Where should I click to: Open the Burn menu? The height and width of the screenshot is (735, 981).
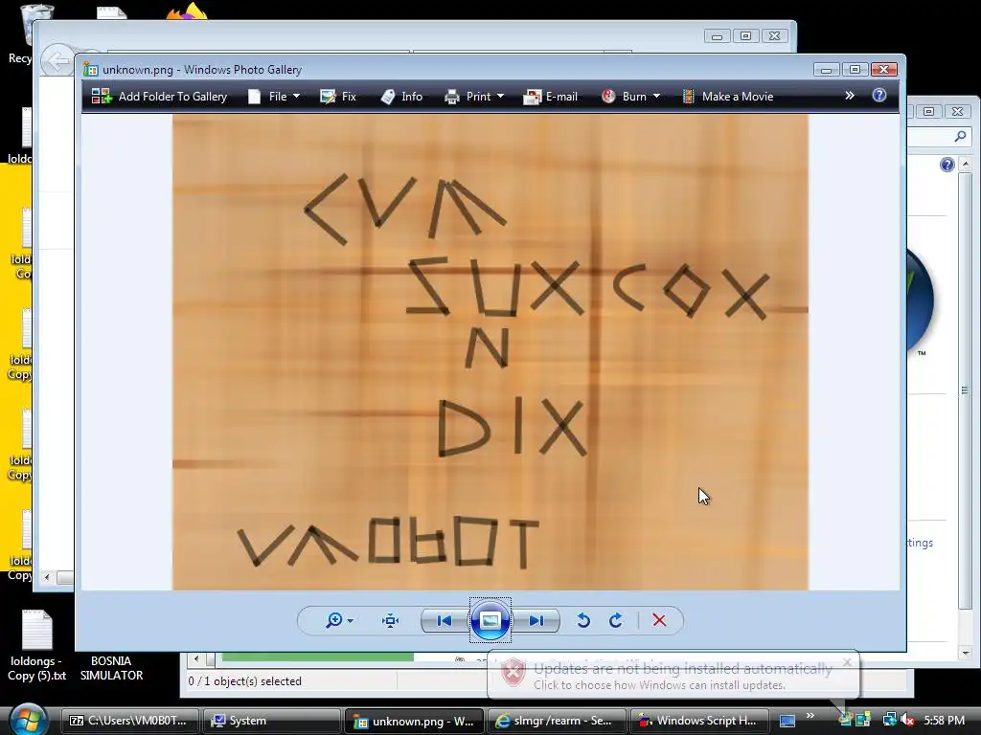(630, 97)
